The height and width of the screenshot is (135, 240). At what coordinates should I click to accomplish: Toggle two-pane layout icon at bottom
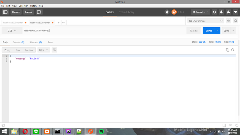[x=224, y=125]
